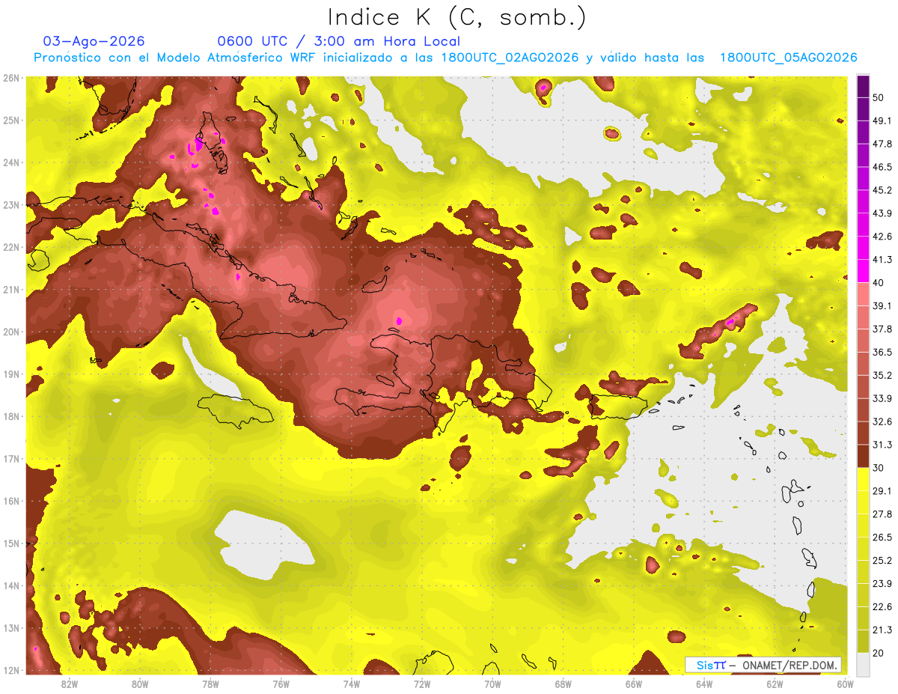This screenshot has width=898, height=694.
Task: Click the colorbar value "43.9"
Action: tap(882, 213)
